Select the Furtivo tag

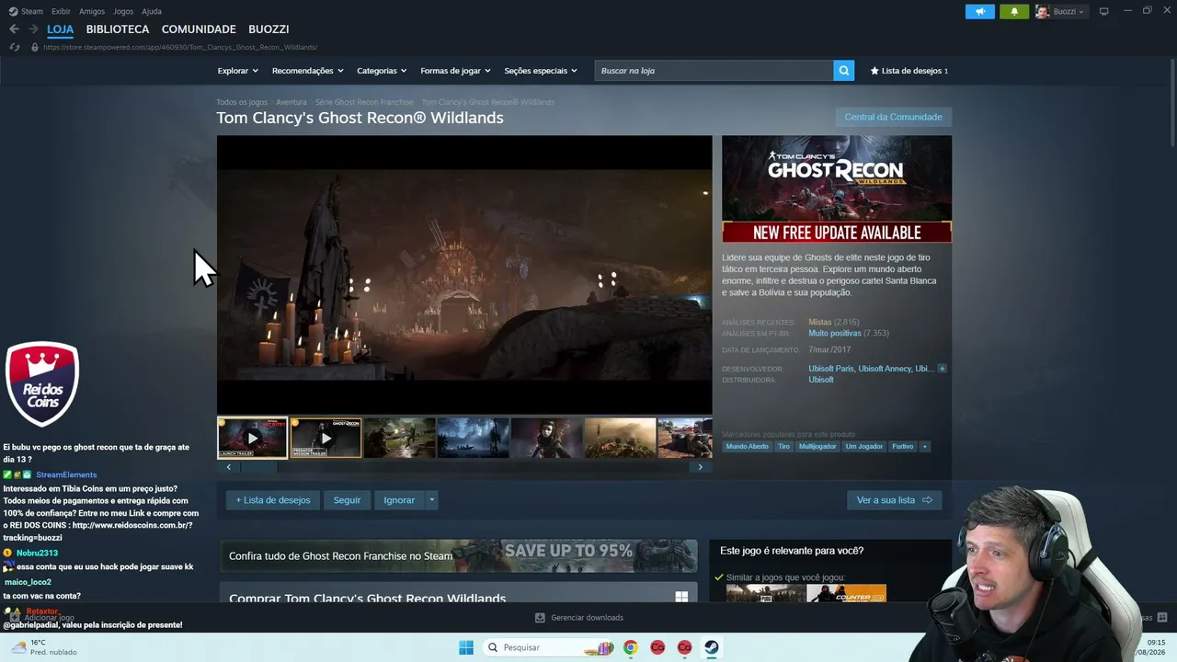[903, 447]
